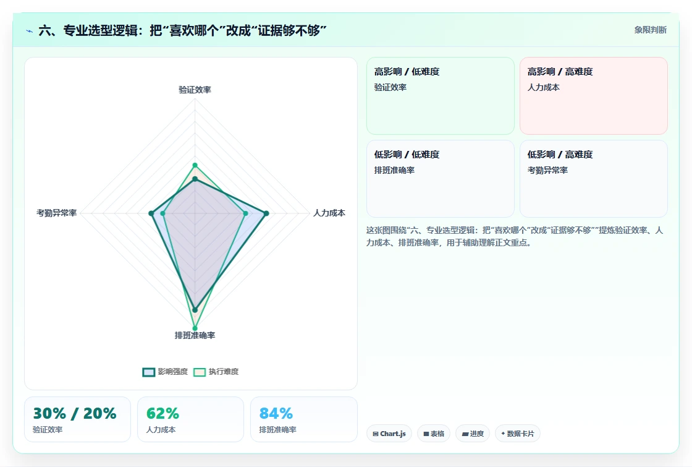The width and height of the screenshot is (692, 467).
Task: Click the description paragraph starting 这张图围绕
Action: 515,236
